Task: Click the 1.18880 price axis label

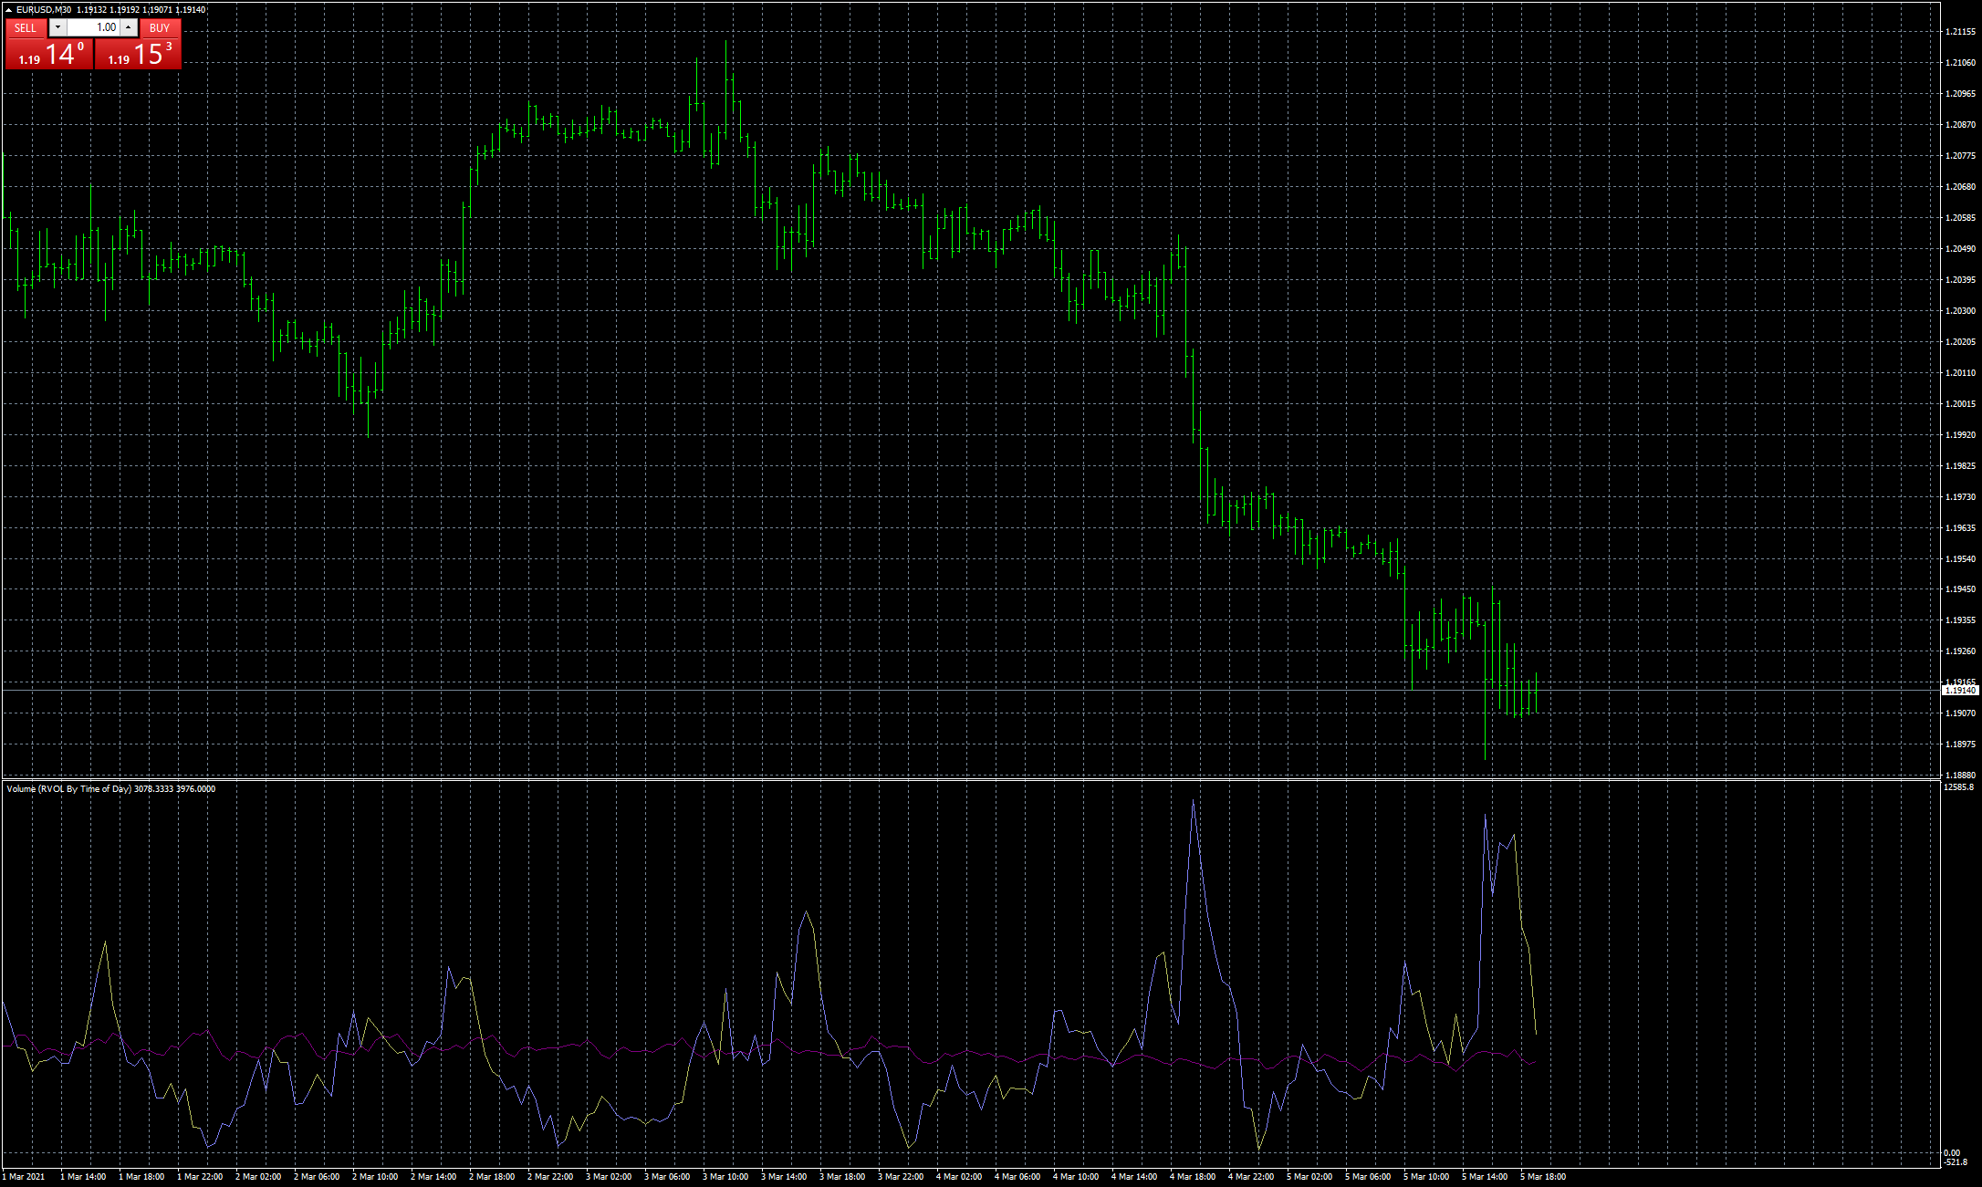Action: pos(1960,776)
